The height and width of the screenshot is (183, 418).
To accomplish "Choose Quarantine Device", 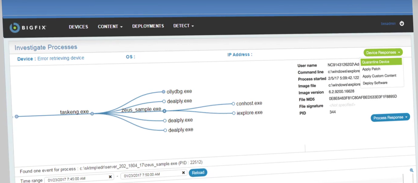I will tap(381, 62).
